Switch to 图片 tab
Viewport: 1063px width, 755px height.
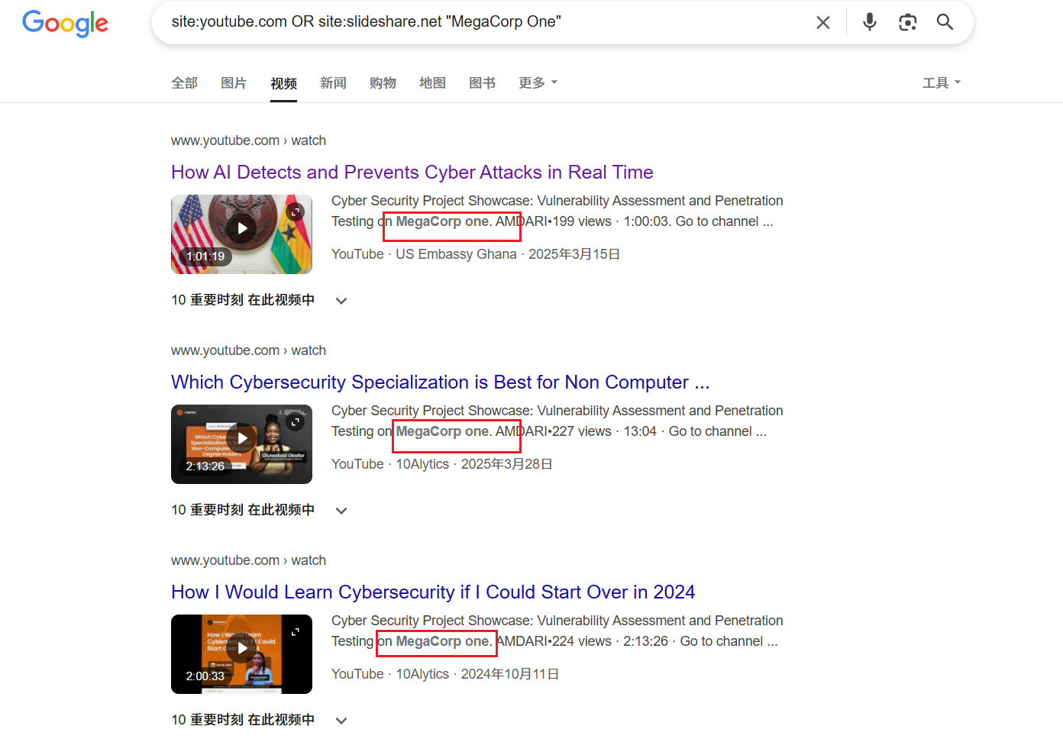pos(234,82)
